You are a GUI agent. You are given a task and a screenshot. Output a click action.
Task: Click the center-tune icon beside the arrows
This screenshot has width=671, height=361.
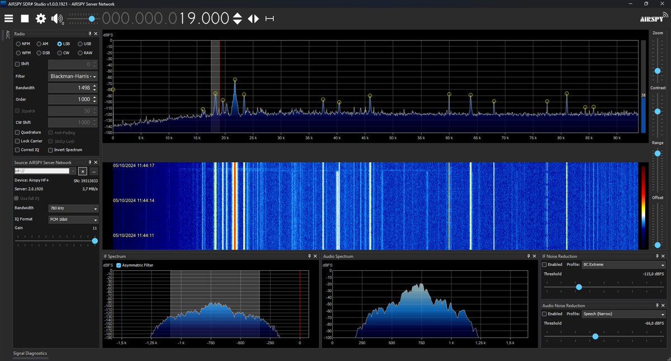tap(268, 18)
